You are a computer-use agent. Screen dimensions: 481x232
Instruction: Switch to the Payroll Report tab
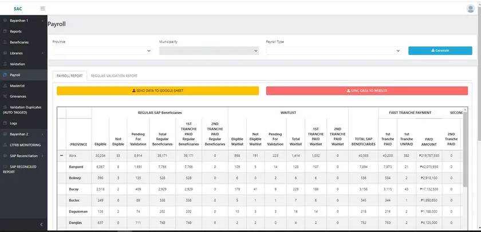point(70,76)
